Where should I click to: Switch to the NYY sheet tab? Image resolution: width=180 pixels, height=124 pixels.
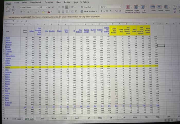click(54, 119)
